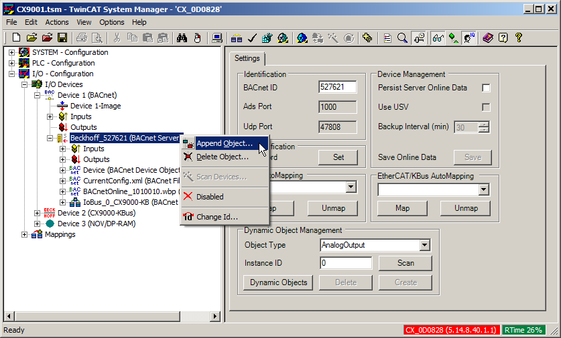Click the Cut scissors icon

click(117, 37)
